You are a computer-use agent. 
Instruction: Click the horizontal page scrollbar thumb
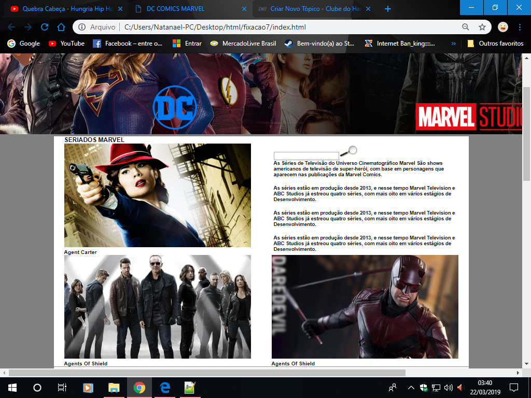tap(207, 373)
